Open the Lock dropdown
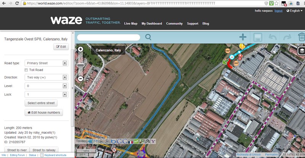This screenshot has height=158, width=305. coord(46,95)
